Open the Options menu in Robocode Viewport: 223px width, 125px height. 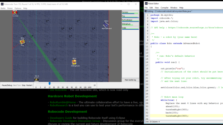click(x=18, y=8)
